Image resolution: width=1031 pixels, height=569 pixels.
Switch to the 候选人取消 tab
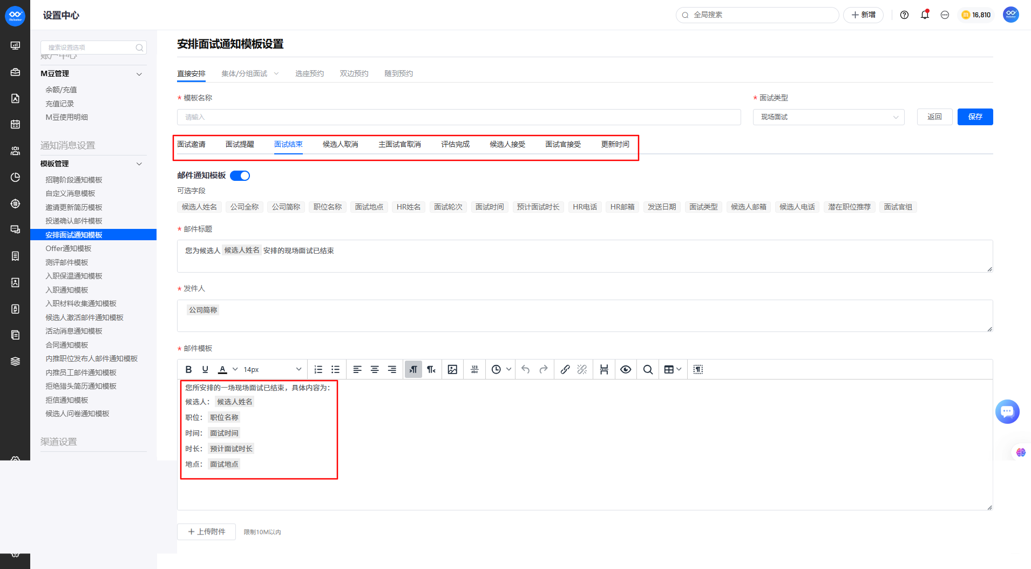pos(341,145)
